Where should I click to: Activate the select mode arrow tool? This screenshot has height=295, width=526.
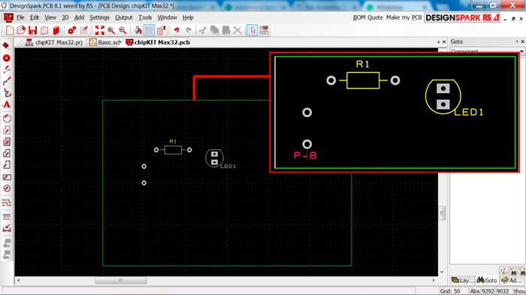[252, 31]
